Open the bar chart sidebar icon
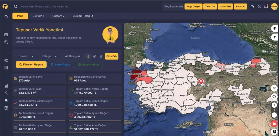The image size is (279, 136). coord(6,86)
